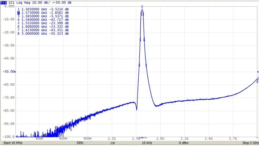The image size is (259, 146).
Task: Click the marker triangles cluster on frequency axis
Action: coord(143,138)
